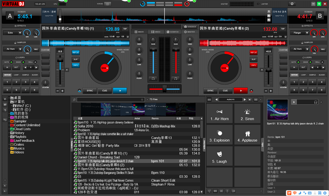
Task: Switch to the MIXER tab
Action: tap(139, 32)
